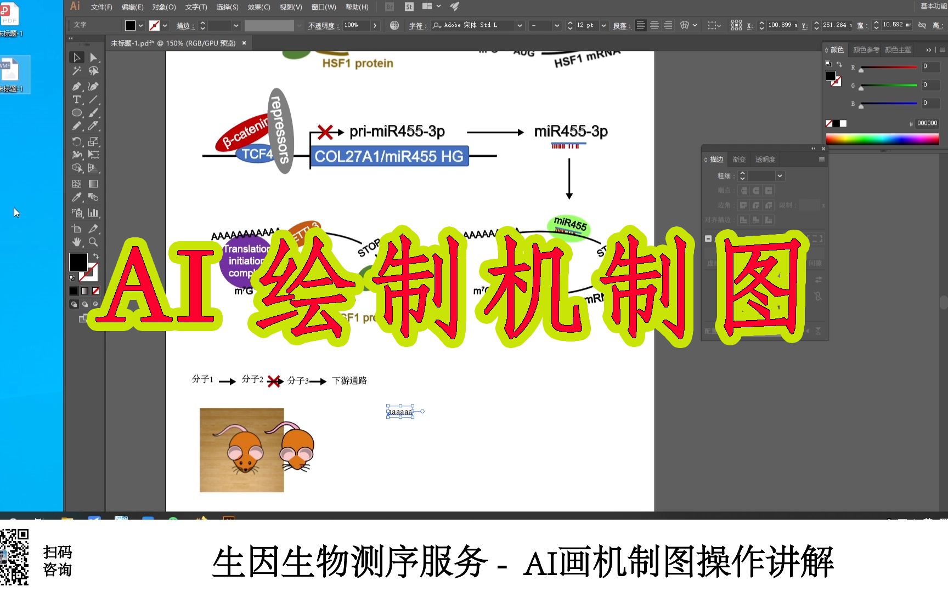Open the arrange documents layout dropdown
This screenshot has width=948, height=592.
point(431,6)
